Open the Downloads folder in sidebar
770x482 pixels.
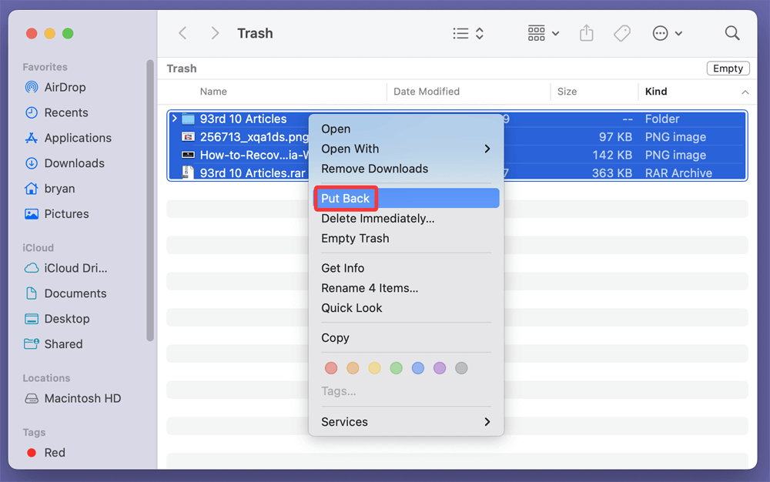coord(74,163)
